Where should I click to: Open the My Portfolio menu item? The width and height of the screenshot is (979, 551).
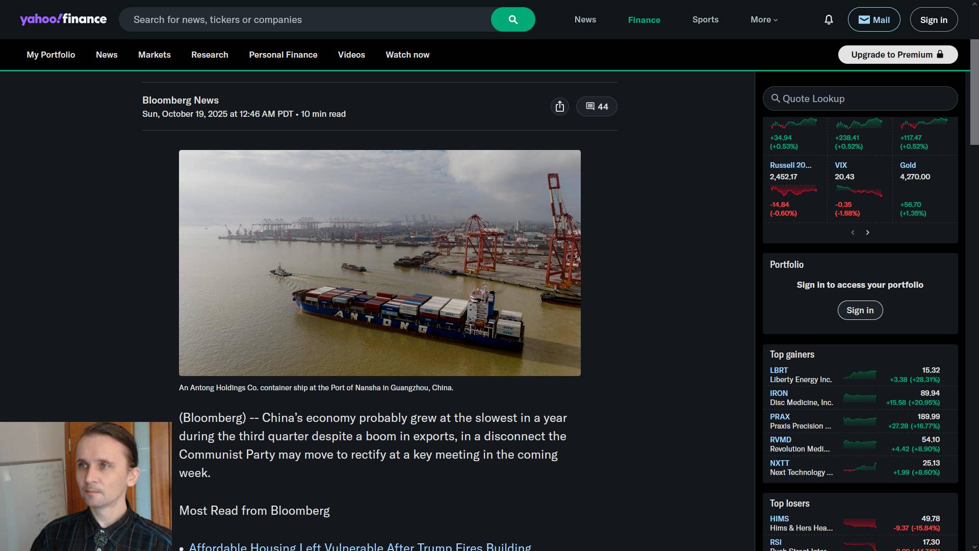[50, 55]
